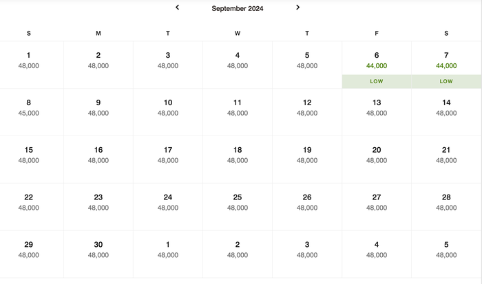Advance to next month with right chevron

tap(297, 8)
